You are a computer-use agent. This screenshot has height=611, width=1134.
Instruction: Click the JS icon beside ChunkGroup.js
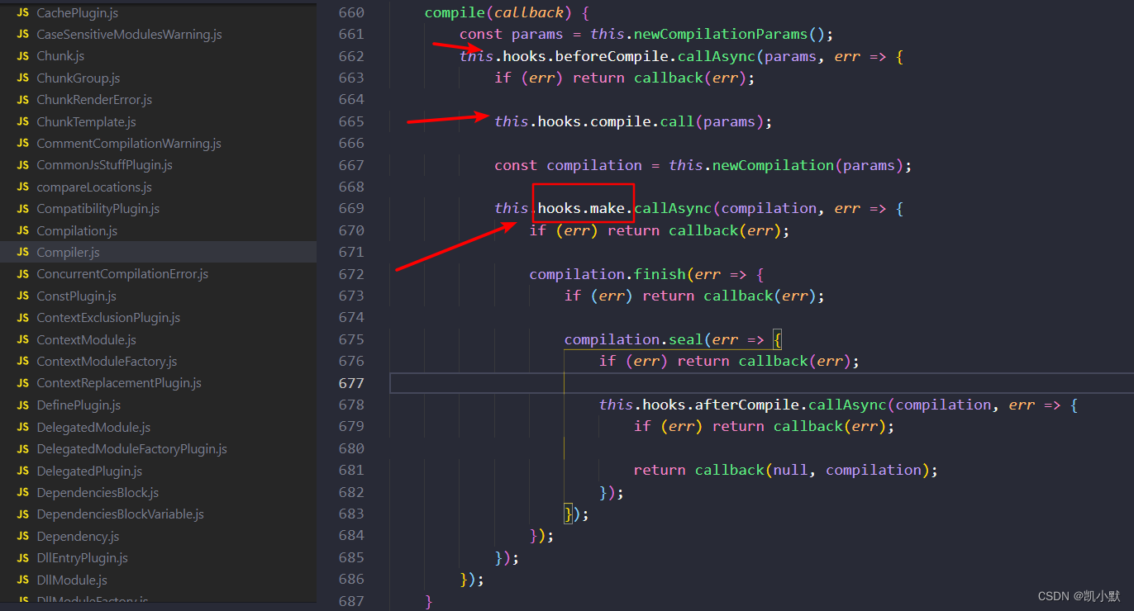click(x=22, y=78)
